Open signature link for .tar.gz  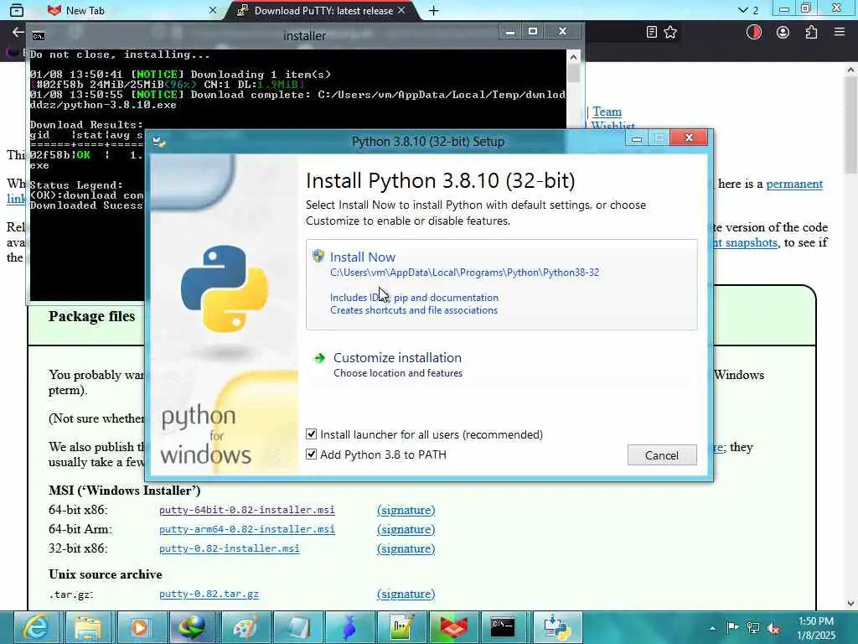406,594
